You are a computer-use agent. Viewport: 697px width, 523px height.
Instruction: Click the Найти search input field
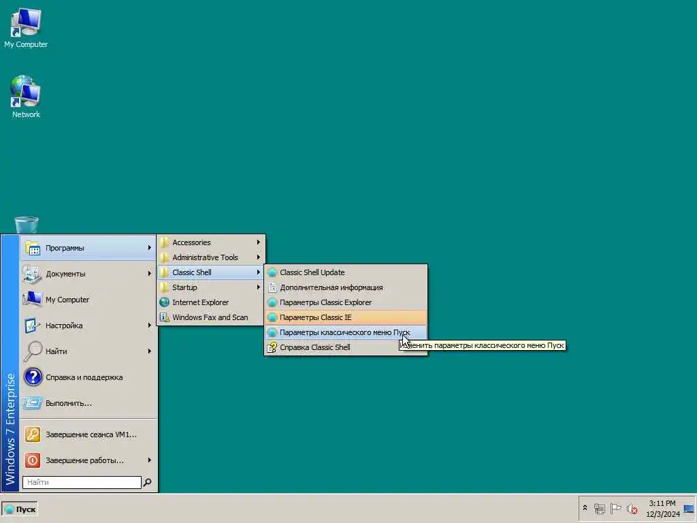[82, 482]
